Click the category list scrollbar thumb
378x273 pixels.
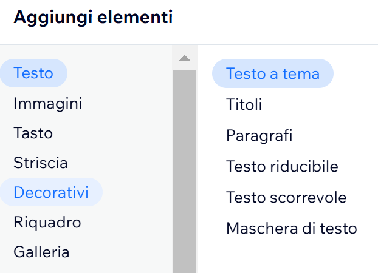coord(185,170)
